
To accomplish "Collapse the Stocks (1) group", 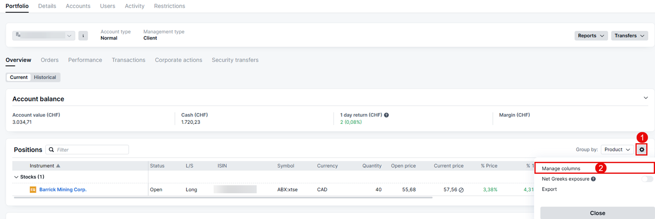I will 17,177.
